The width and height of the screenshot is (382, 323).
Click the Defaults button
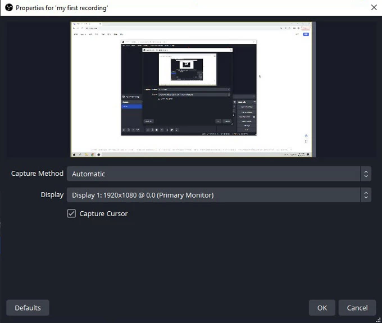(28, 308)
